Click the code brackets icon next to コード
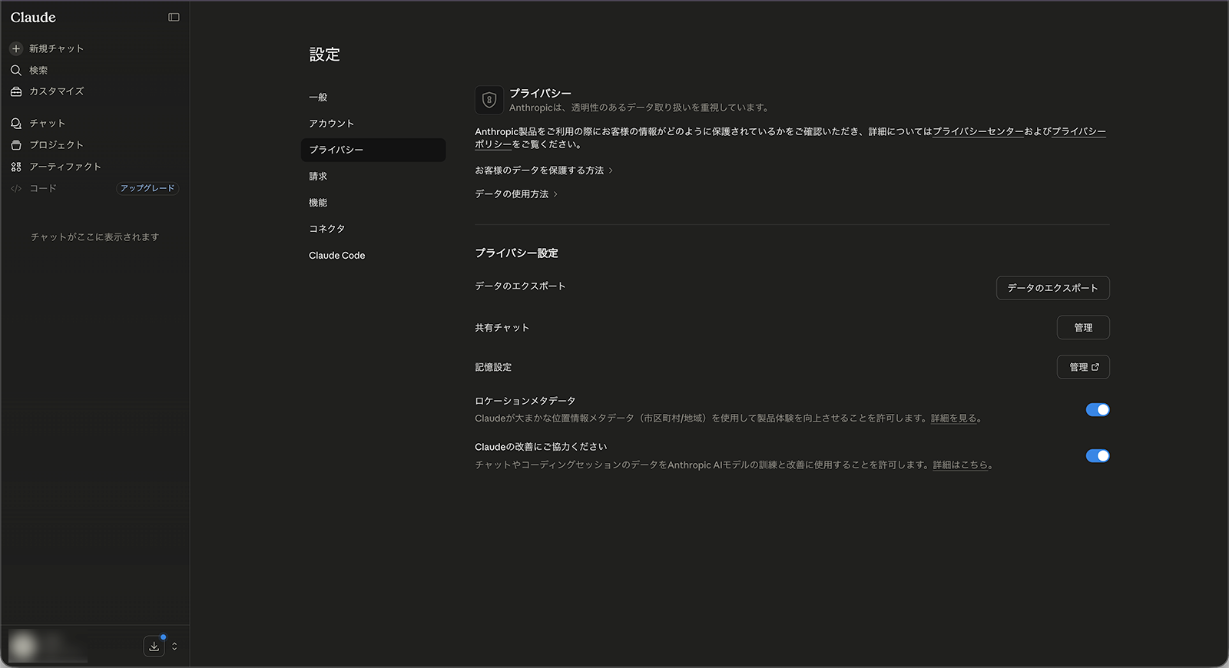Image resolution: width=1229 pixels, height=668 pixels. (x=16, y=188)
